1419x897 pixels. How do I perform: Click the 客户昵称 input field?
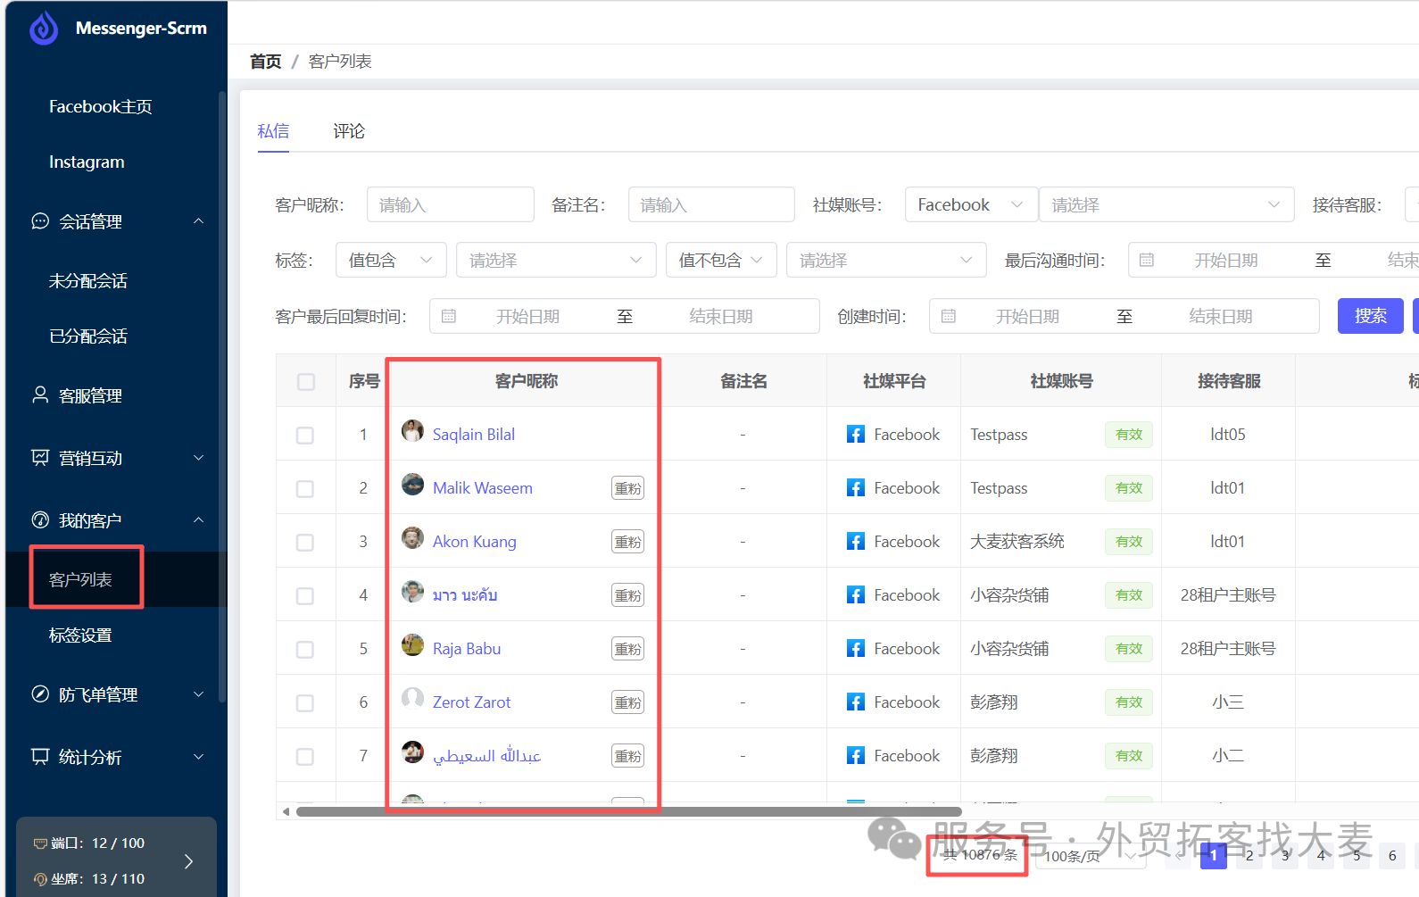[x=451, y=204]
